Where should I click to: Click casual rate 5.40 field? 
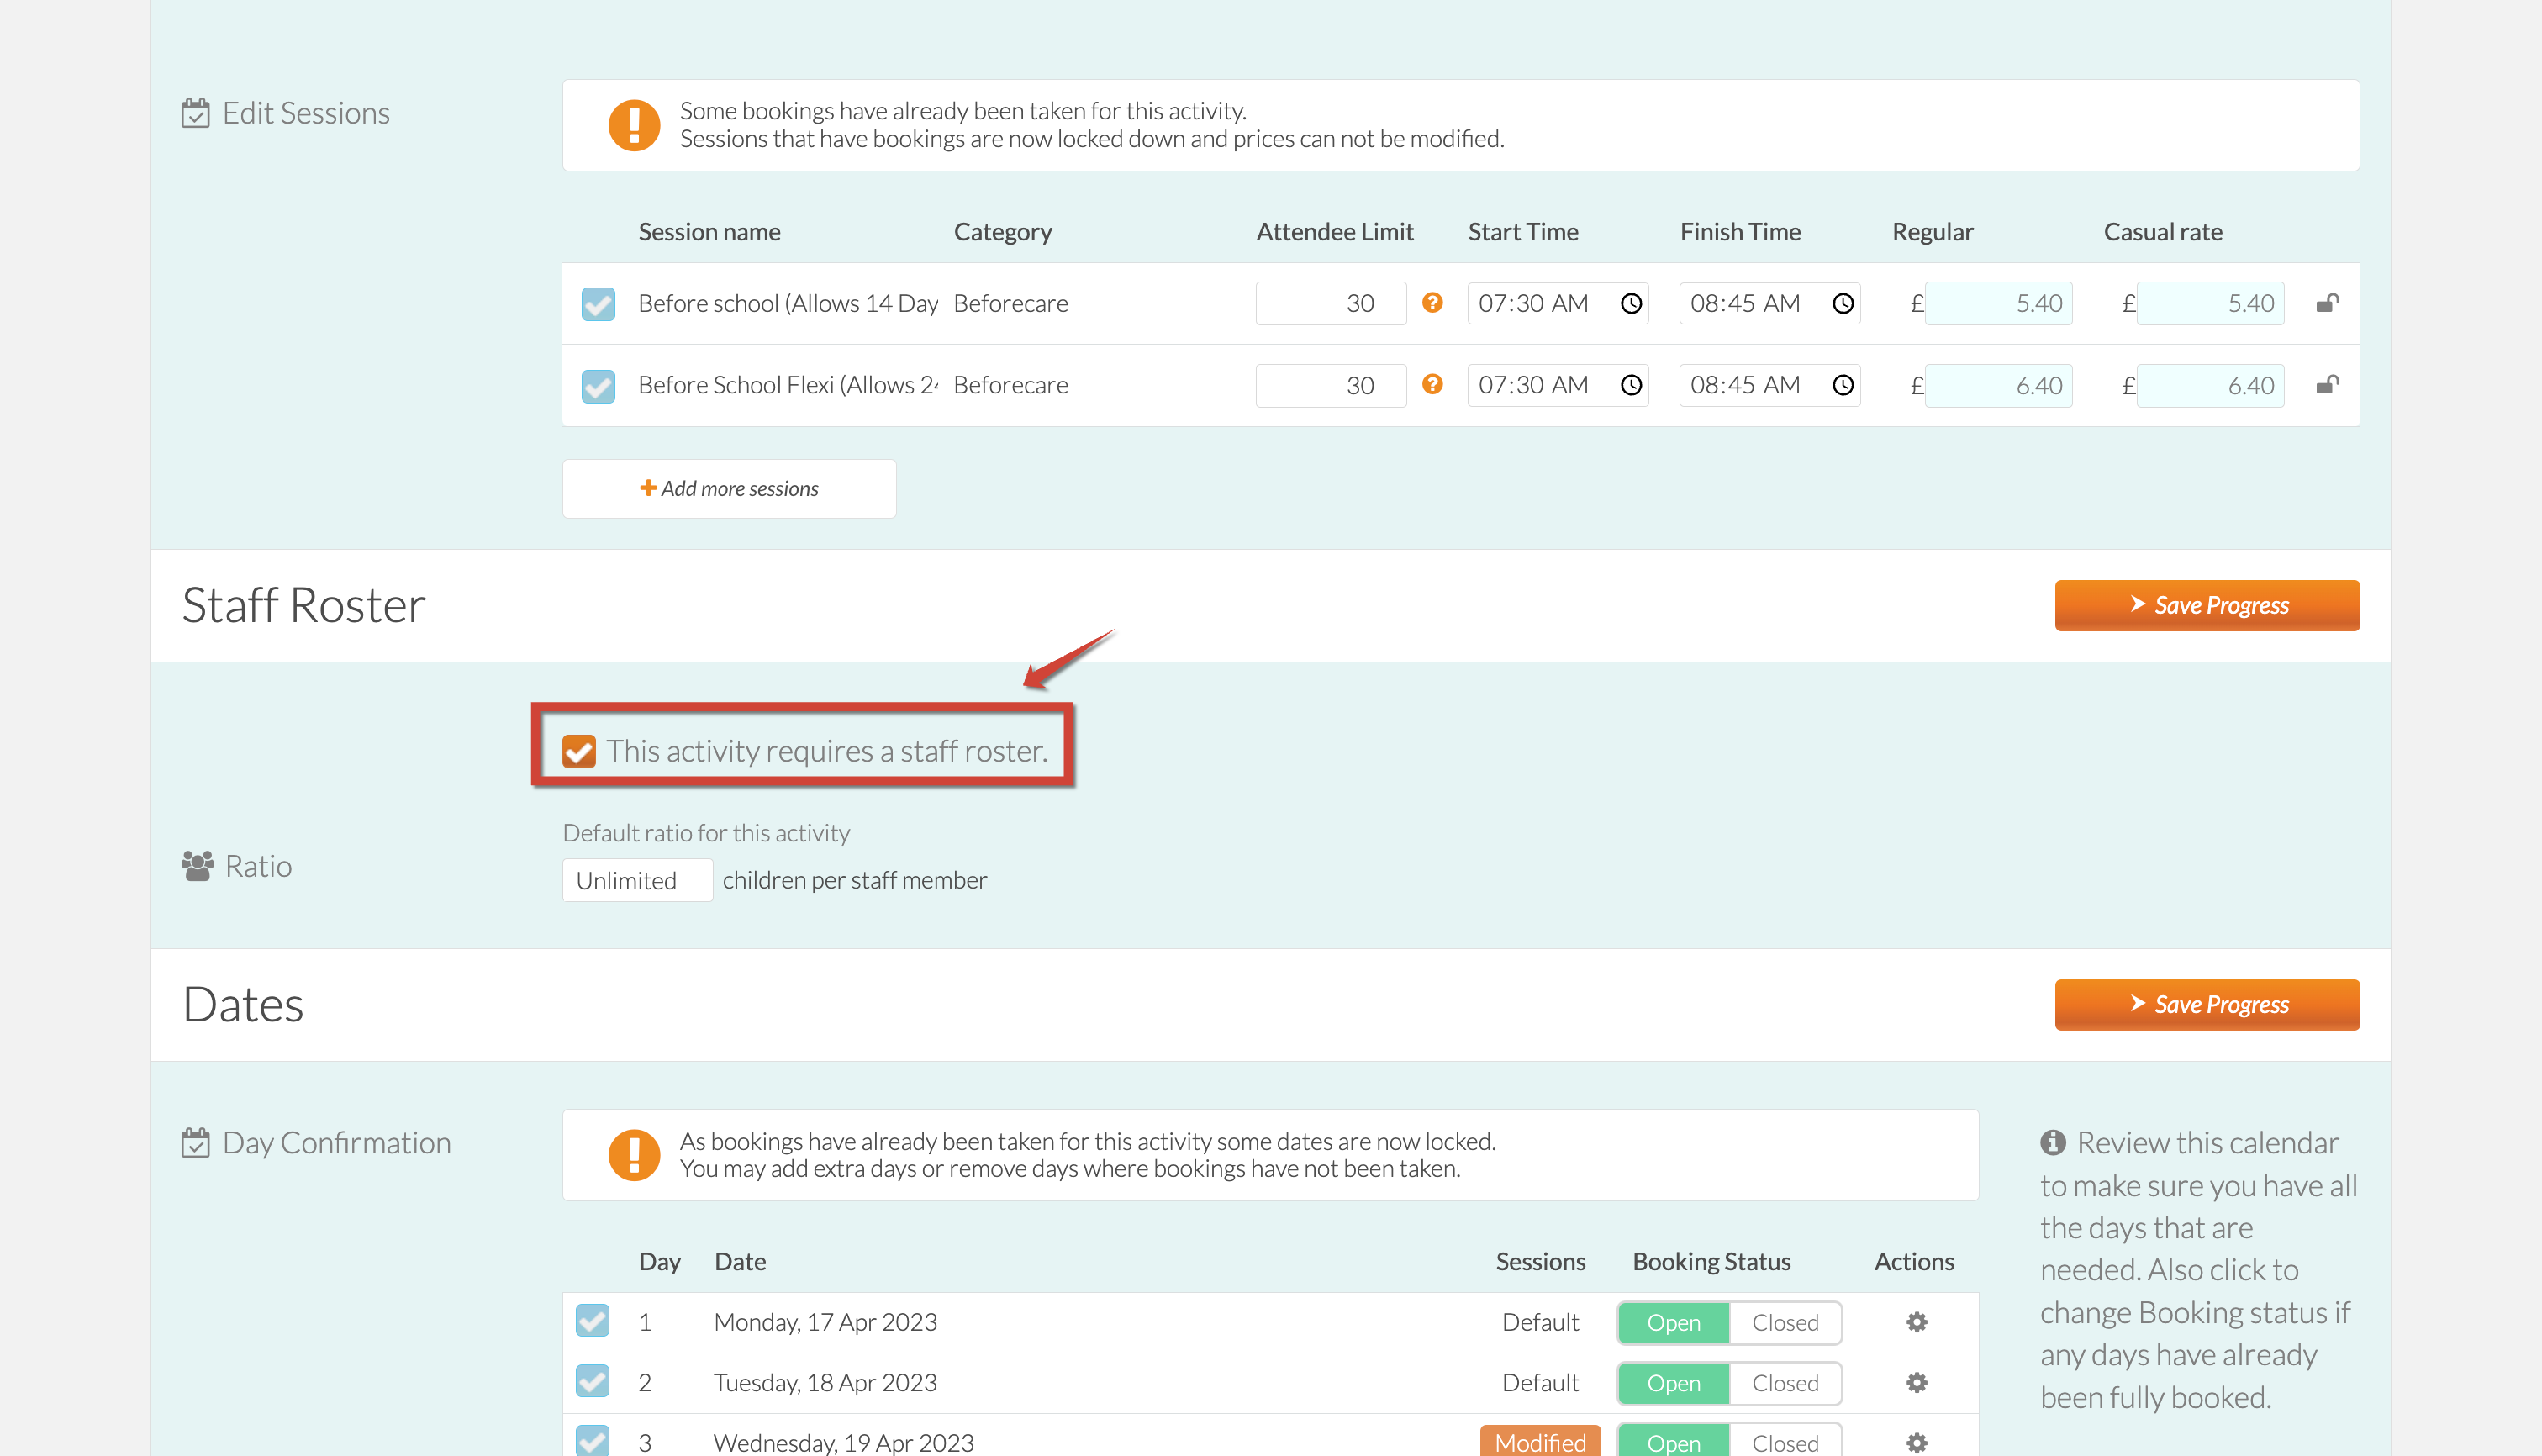[2210, 303]
